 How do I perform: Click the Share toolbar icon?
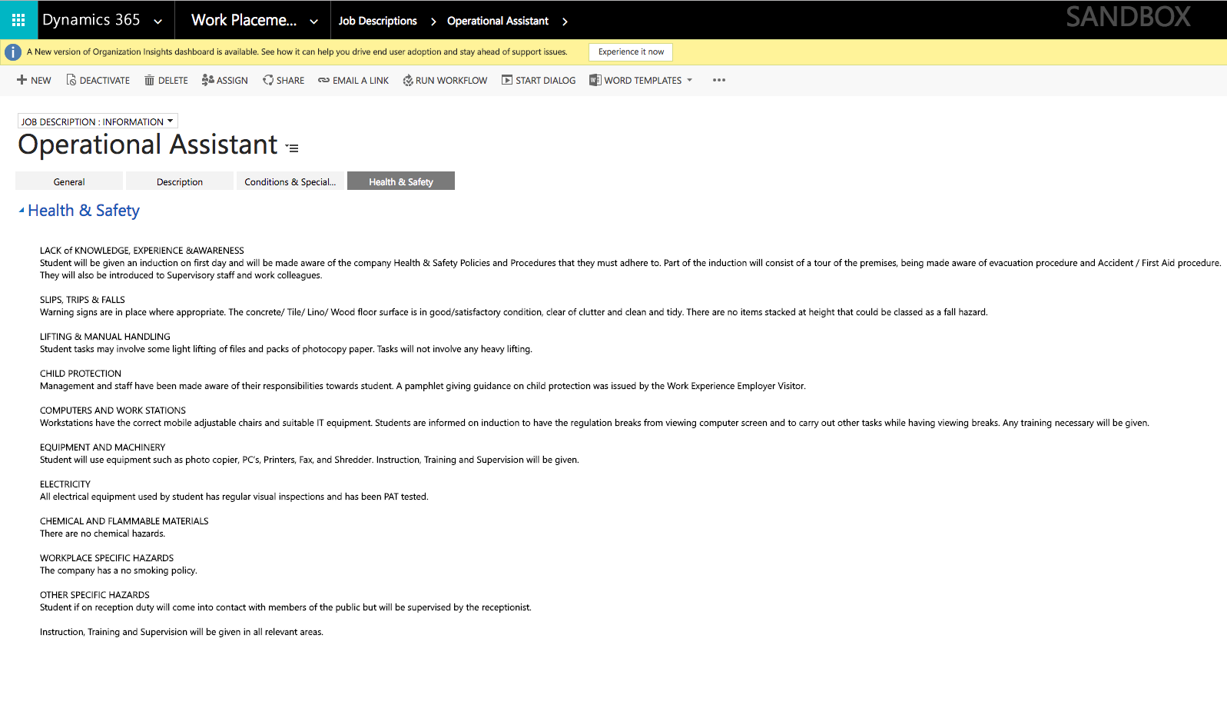[268, 80]
